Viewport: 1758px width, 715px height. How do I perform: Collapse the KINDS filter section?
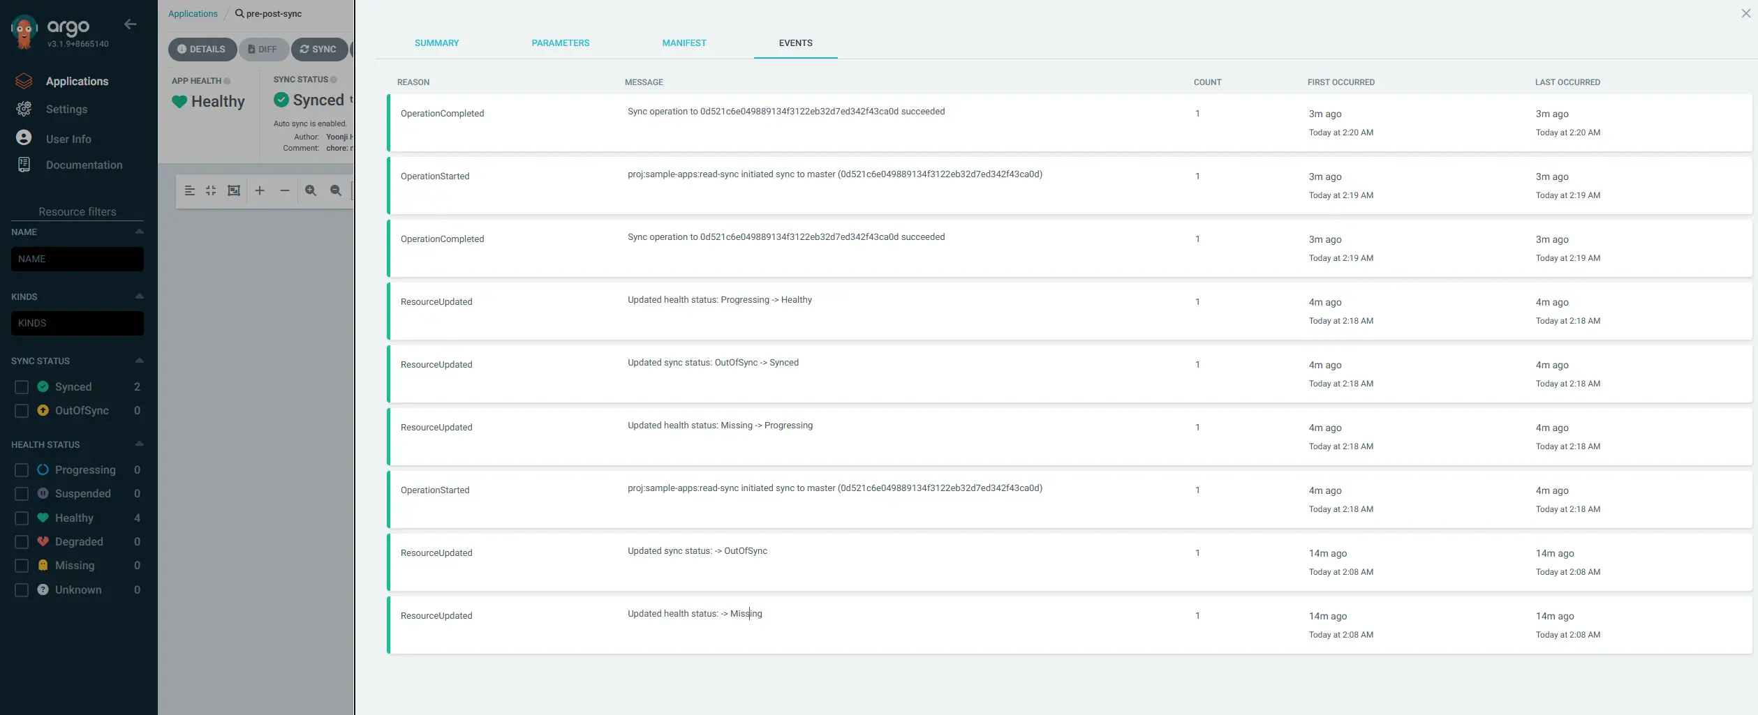coord(139,296)
